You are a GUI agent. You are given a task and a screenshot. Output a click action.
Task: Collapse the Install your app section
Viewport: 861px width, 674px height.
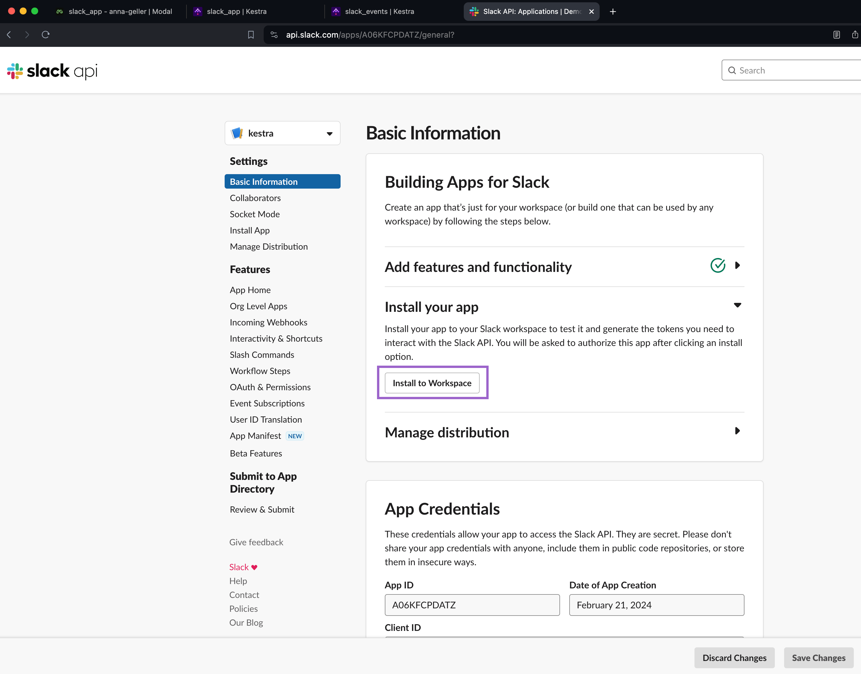click(x=737, y=305)
